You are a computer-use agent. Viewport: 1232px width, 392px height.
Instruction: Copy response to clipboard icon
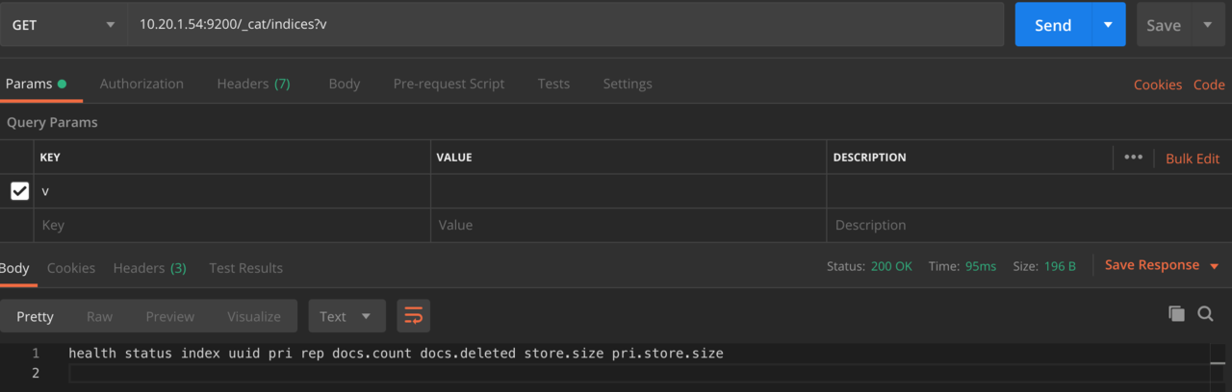point(1176,313)
